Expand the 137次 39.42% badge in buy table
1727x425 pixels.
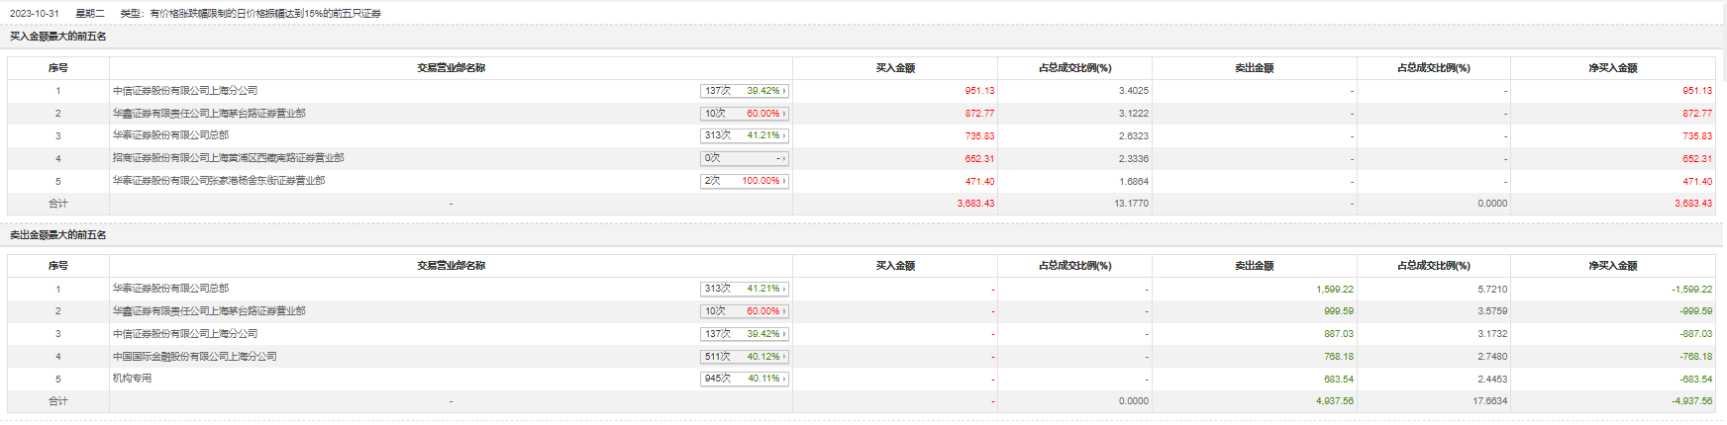click(x=744, y=91)
